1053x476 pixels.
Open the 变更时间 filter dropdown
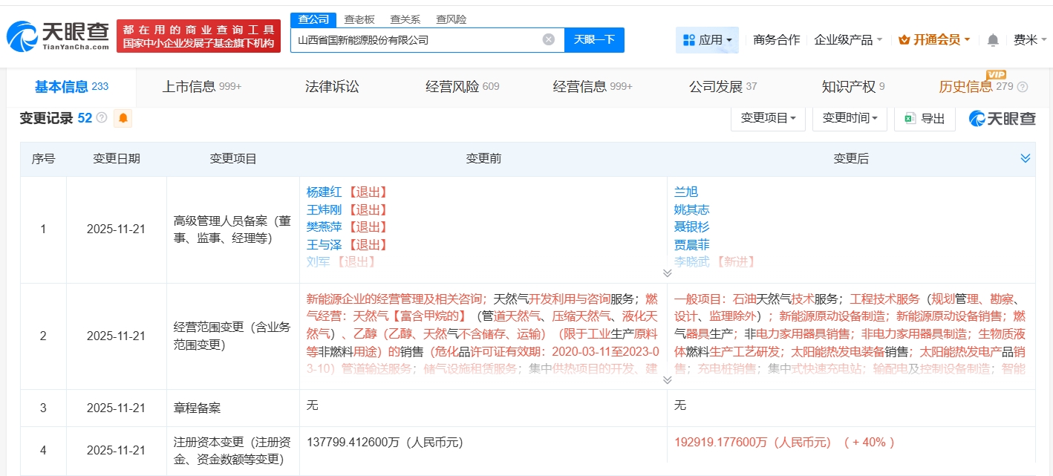850,118
